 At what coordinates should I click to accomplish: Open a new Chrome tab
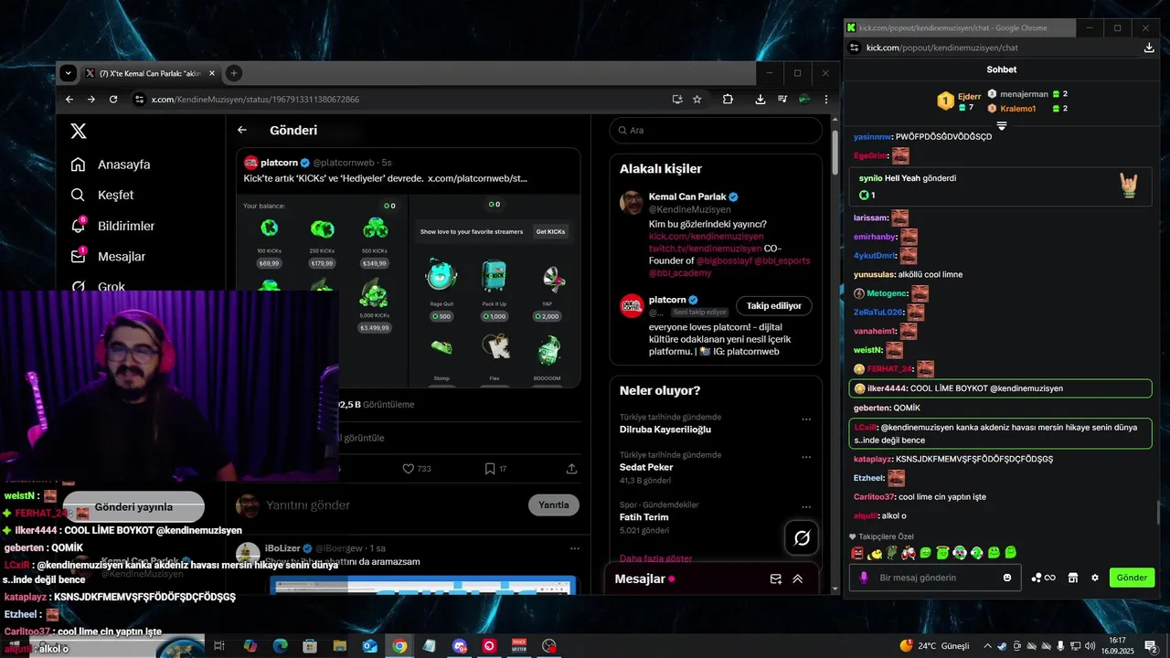(x=234, y=73)
